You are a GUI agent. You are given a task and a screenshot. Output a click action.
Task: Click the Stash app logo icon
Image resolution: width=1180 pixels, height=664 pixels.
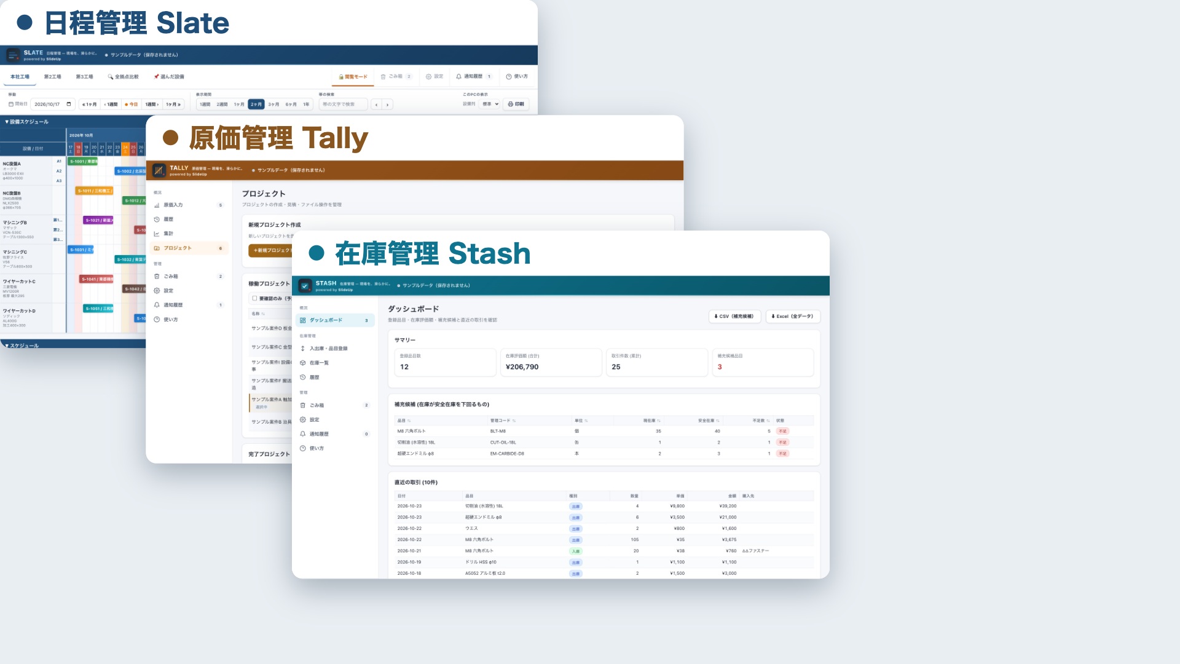[305, 286]
